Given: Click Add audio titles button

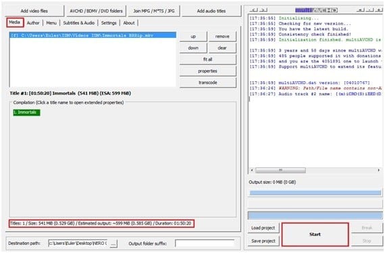Looking at the screenshot, I should [x=211, y=11].
